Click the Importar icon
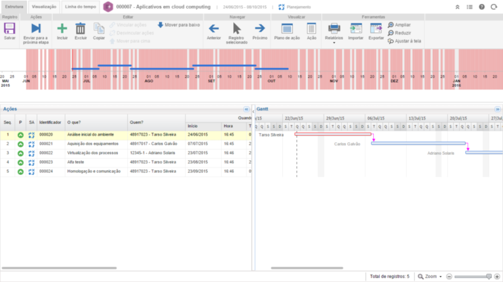The width and height of the screenshot is (503, 282). pos(356,29)
